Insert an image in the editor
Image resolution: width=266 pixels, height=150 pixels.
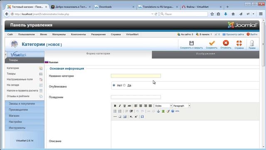[x=163, y=111]
